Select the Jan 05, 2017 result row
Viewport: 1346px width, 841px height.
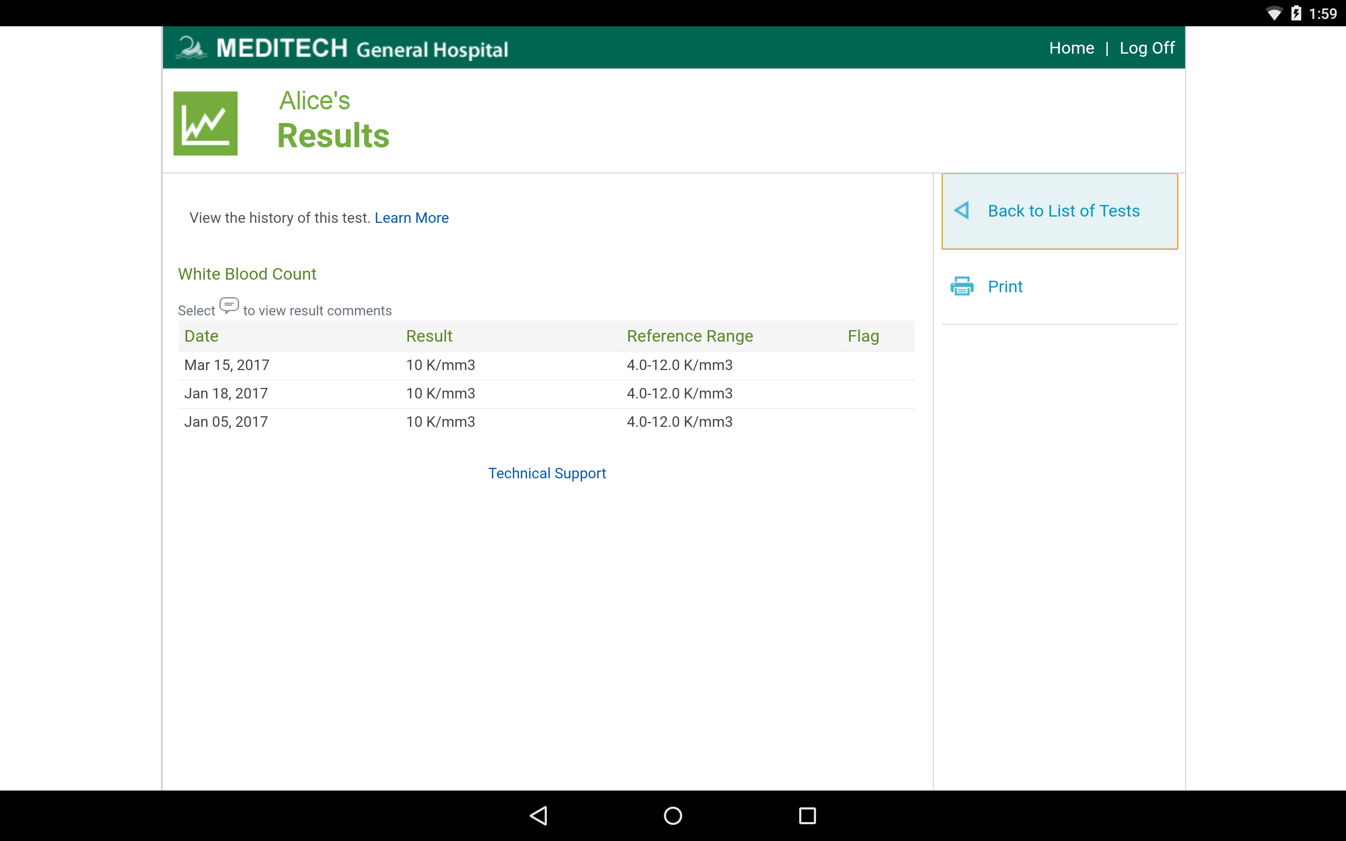(x=226, y=422)
